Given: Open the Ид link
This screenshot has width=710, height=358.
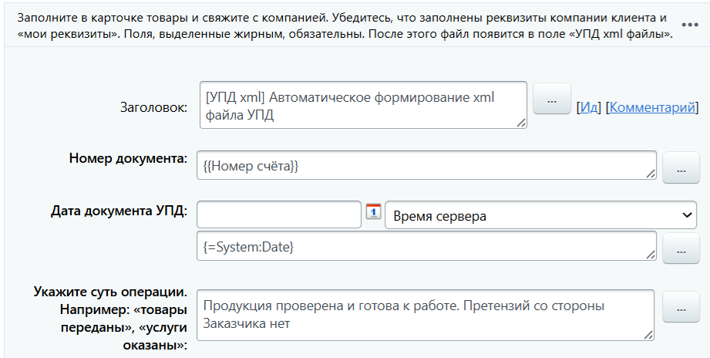Looking at the screenshot, I should coord(590,108).
